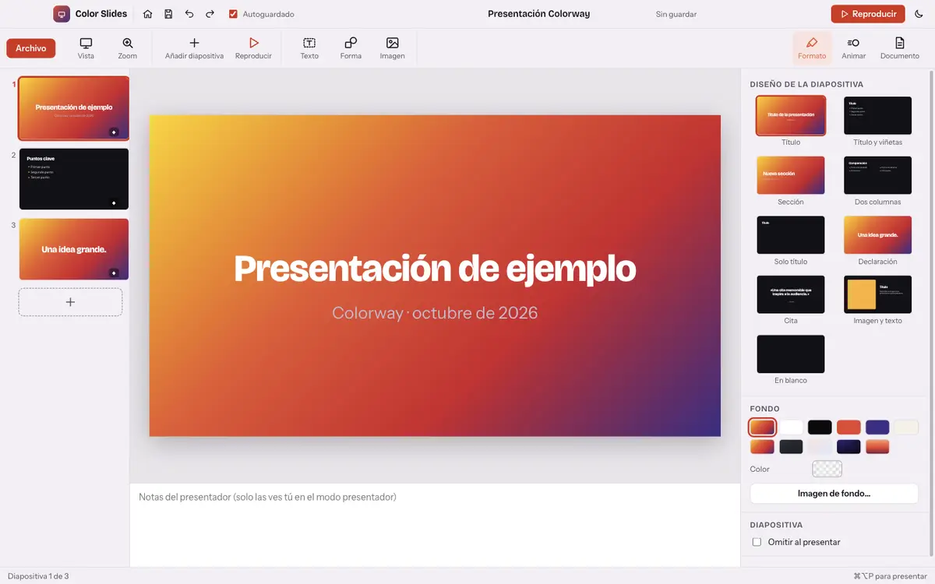Image resolution: width=935 pixels, height=584 pixels.
Task: Click Añadir diapositiva in the toolbar
Action: pyautogui.click(x=194, y=48)
